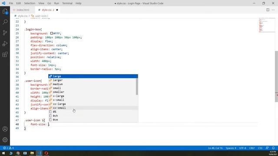Open editor More Actions ellipsis
Viewport: 278px width, 156px height.
click(273, 10)
